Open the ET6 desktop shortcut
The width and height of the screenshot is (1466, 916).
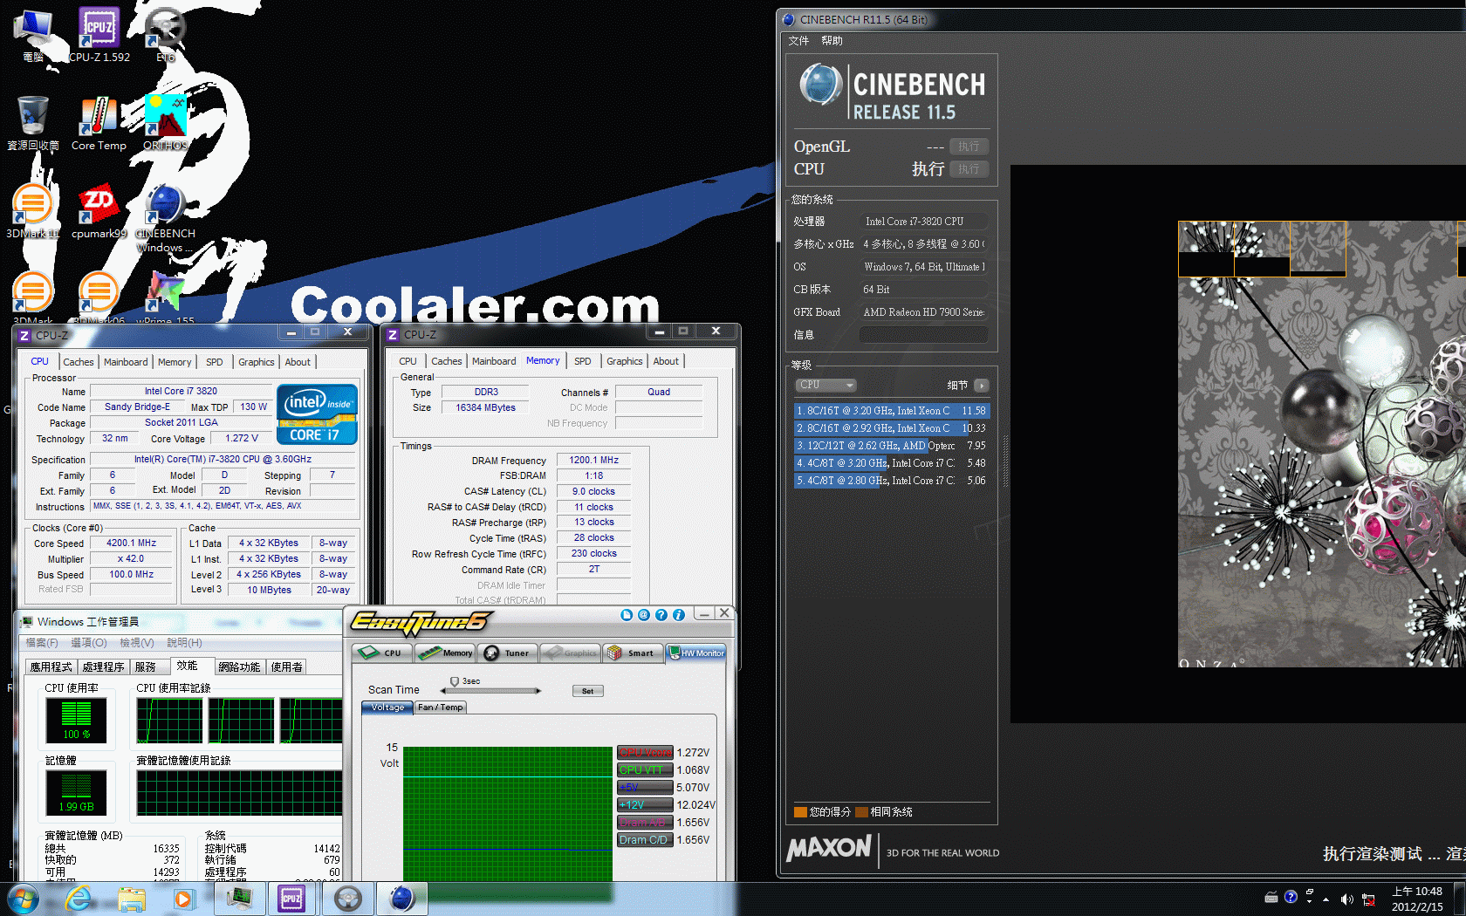[x=165, y=35]
